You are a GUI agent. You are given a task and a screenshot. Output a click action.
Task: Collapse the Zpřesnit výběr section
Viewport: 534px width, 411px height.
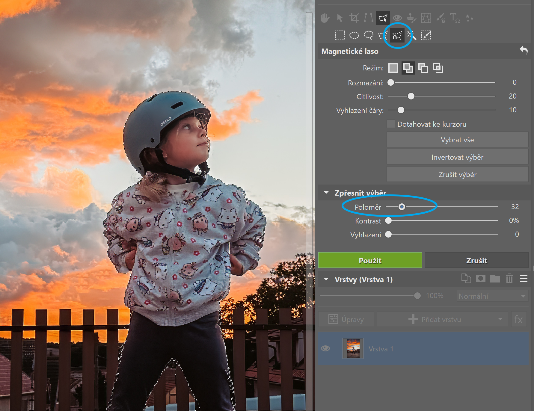(x=326, y=193)
